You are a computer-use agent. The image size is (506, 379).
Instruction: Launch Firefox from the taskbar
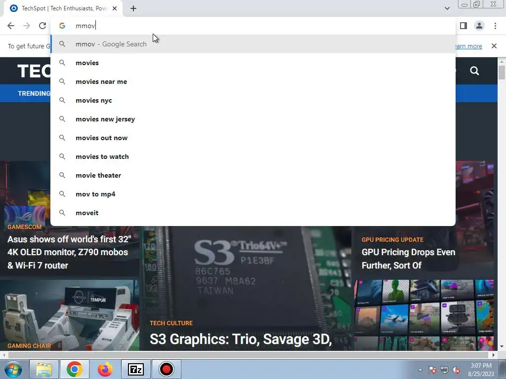(x=105, y=369)
